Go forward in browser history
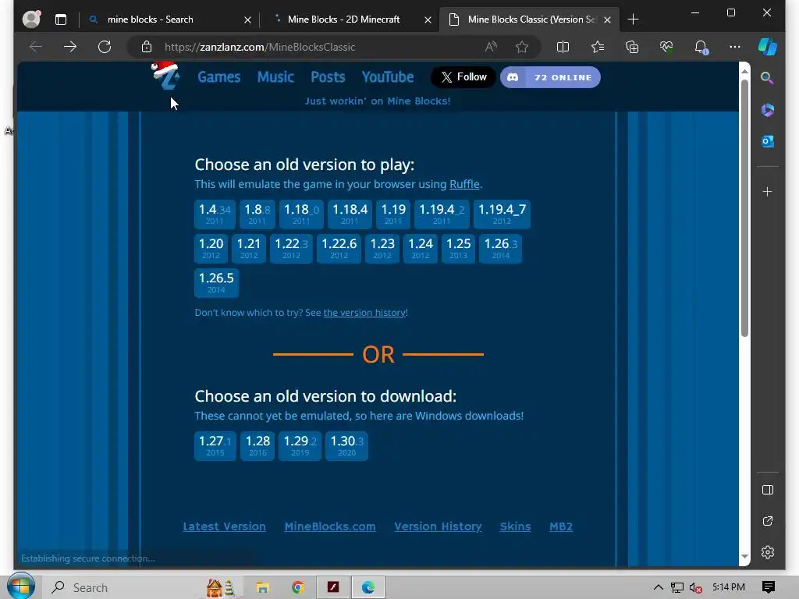 pos(70,47)
